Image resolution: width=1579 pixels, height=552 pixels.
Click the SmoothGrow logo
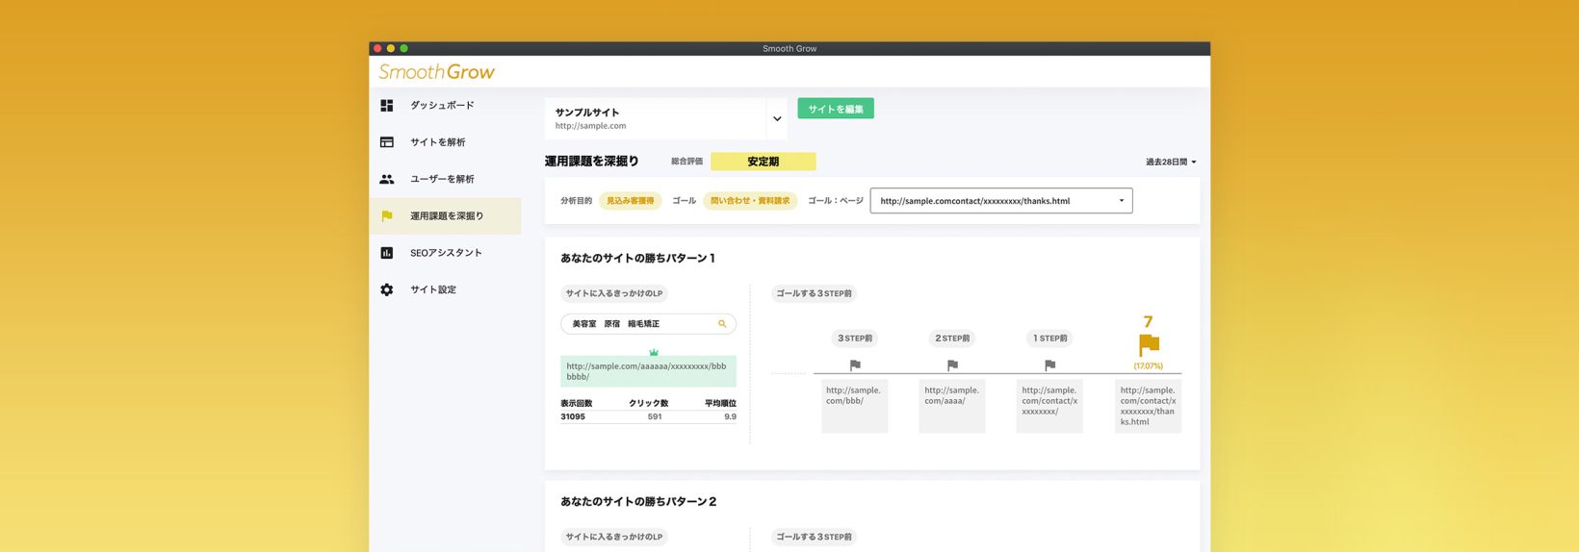point(436,72)
